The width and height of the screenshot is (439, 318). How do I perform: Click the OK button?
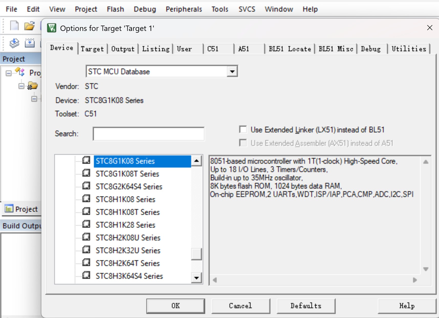click(x=175, y=306)
